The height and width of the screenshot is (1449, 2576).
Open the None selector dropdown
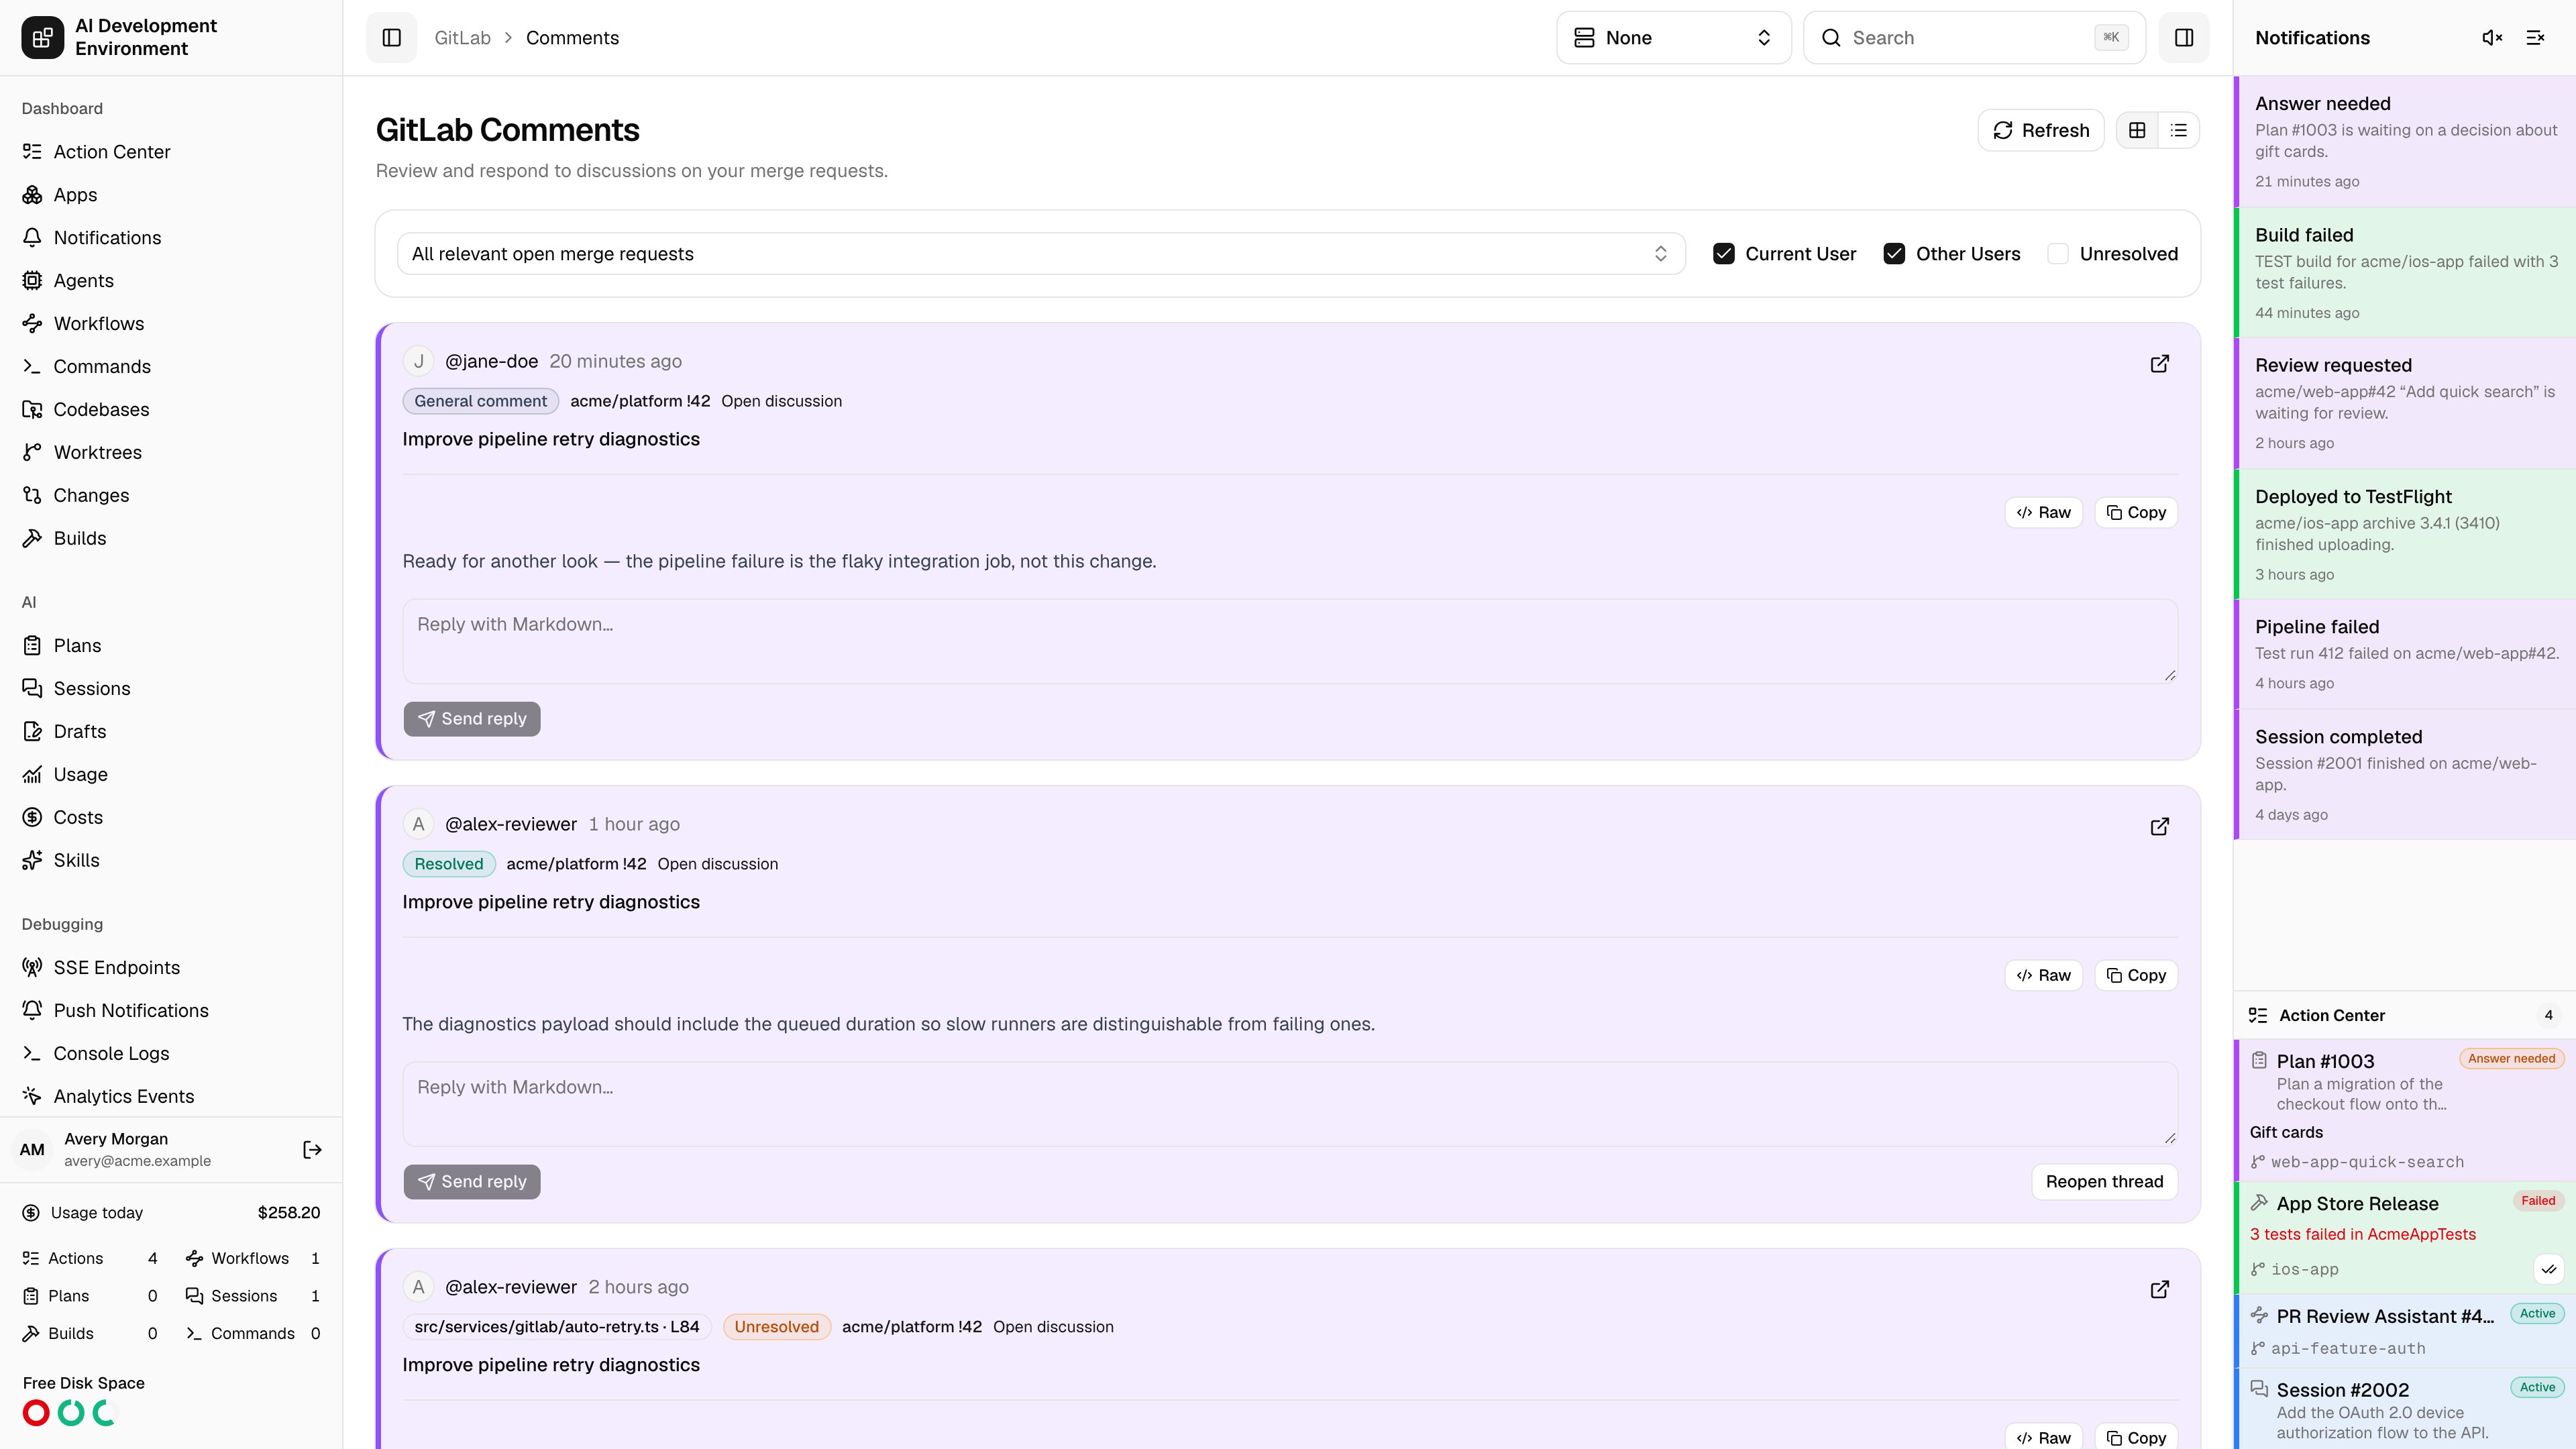[x=1673, y=38]
